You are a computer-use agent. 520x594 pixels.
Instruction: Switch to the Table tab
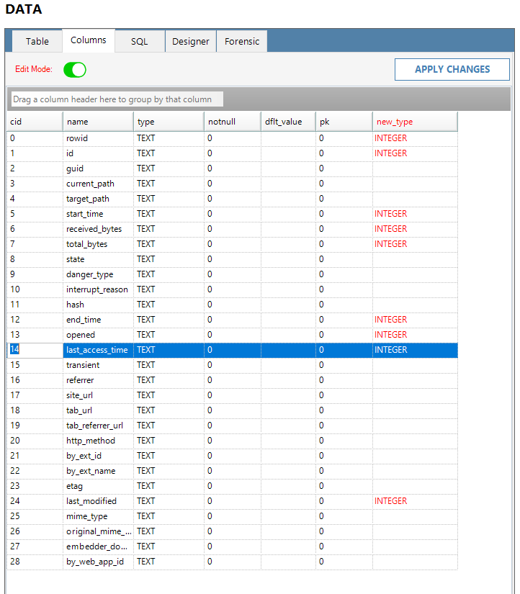point(37,42)
